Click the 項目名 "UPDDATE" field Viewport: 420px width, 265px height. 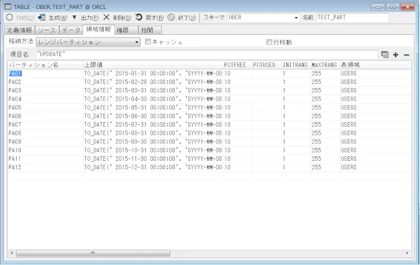207,54
